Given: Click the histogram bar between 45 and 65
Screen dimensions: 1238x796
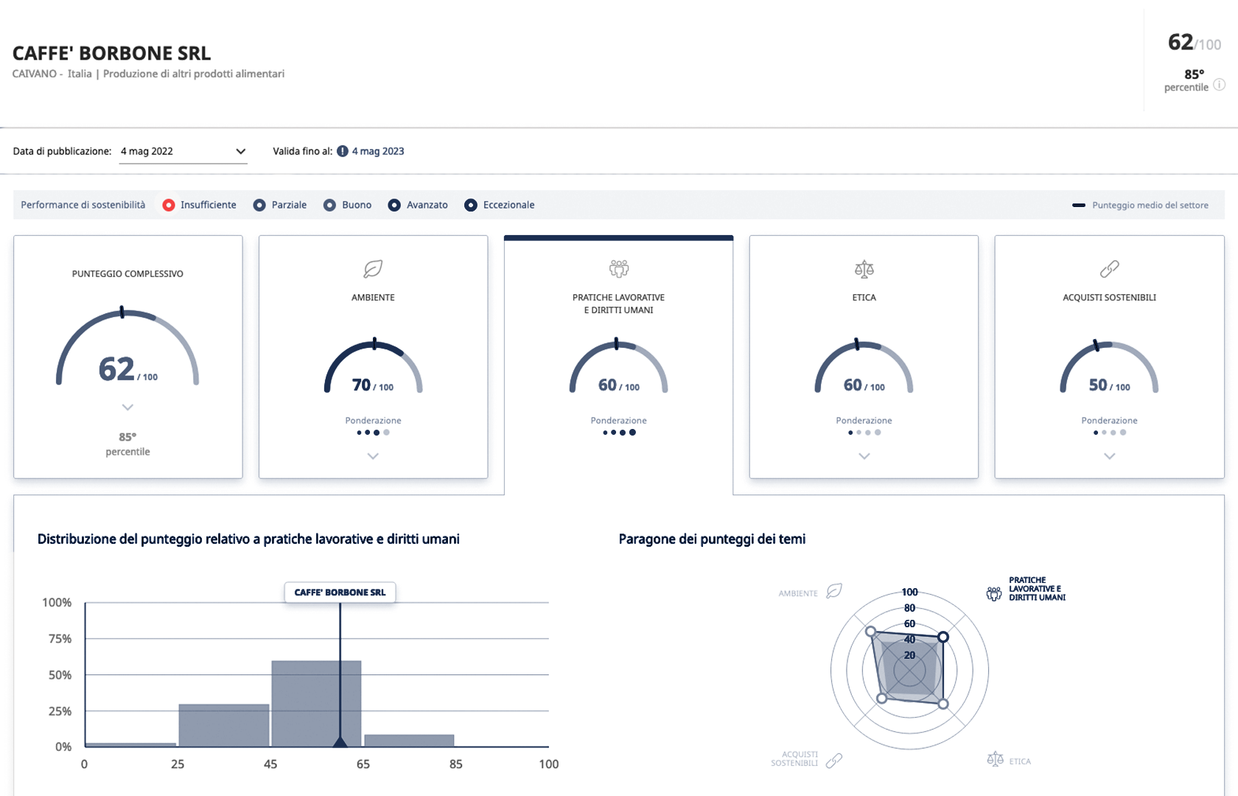Looking at the screenshot, I should tap(316, 704).
